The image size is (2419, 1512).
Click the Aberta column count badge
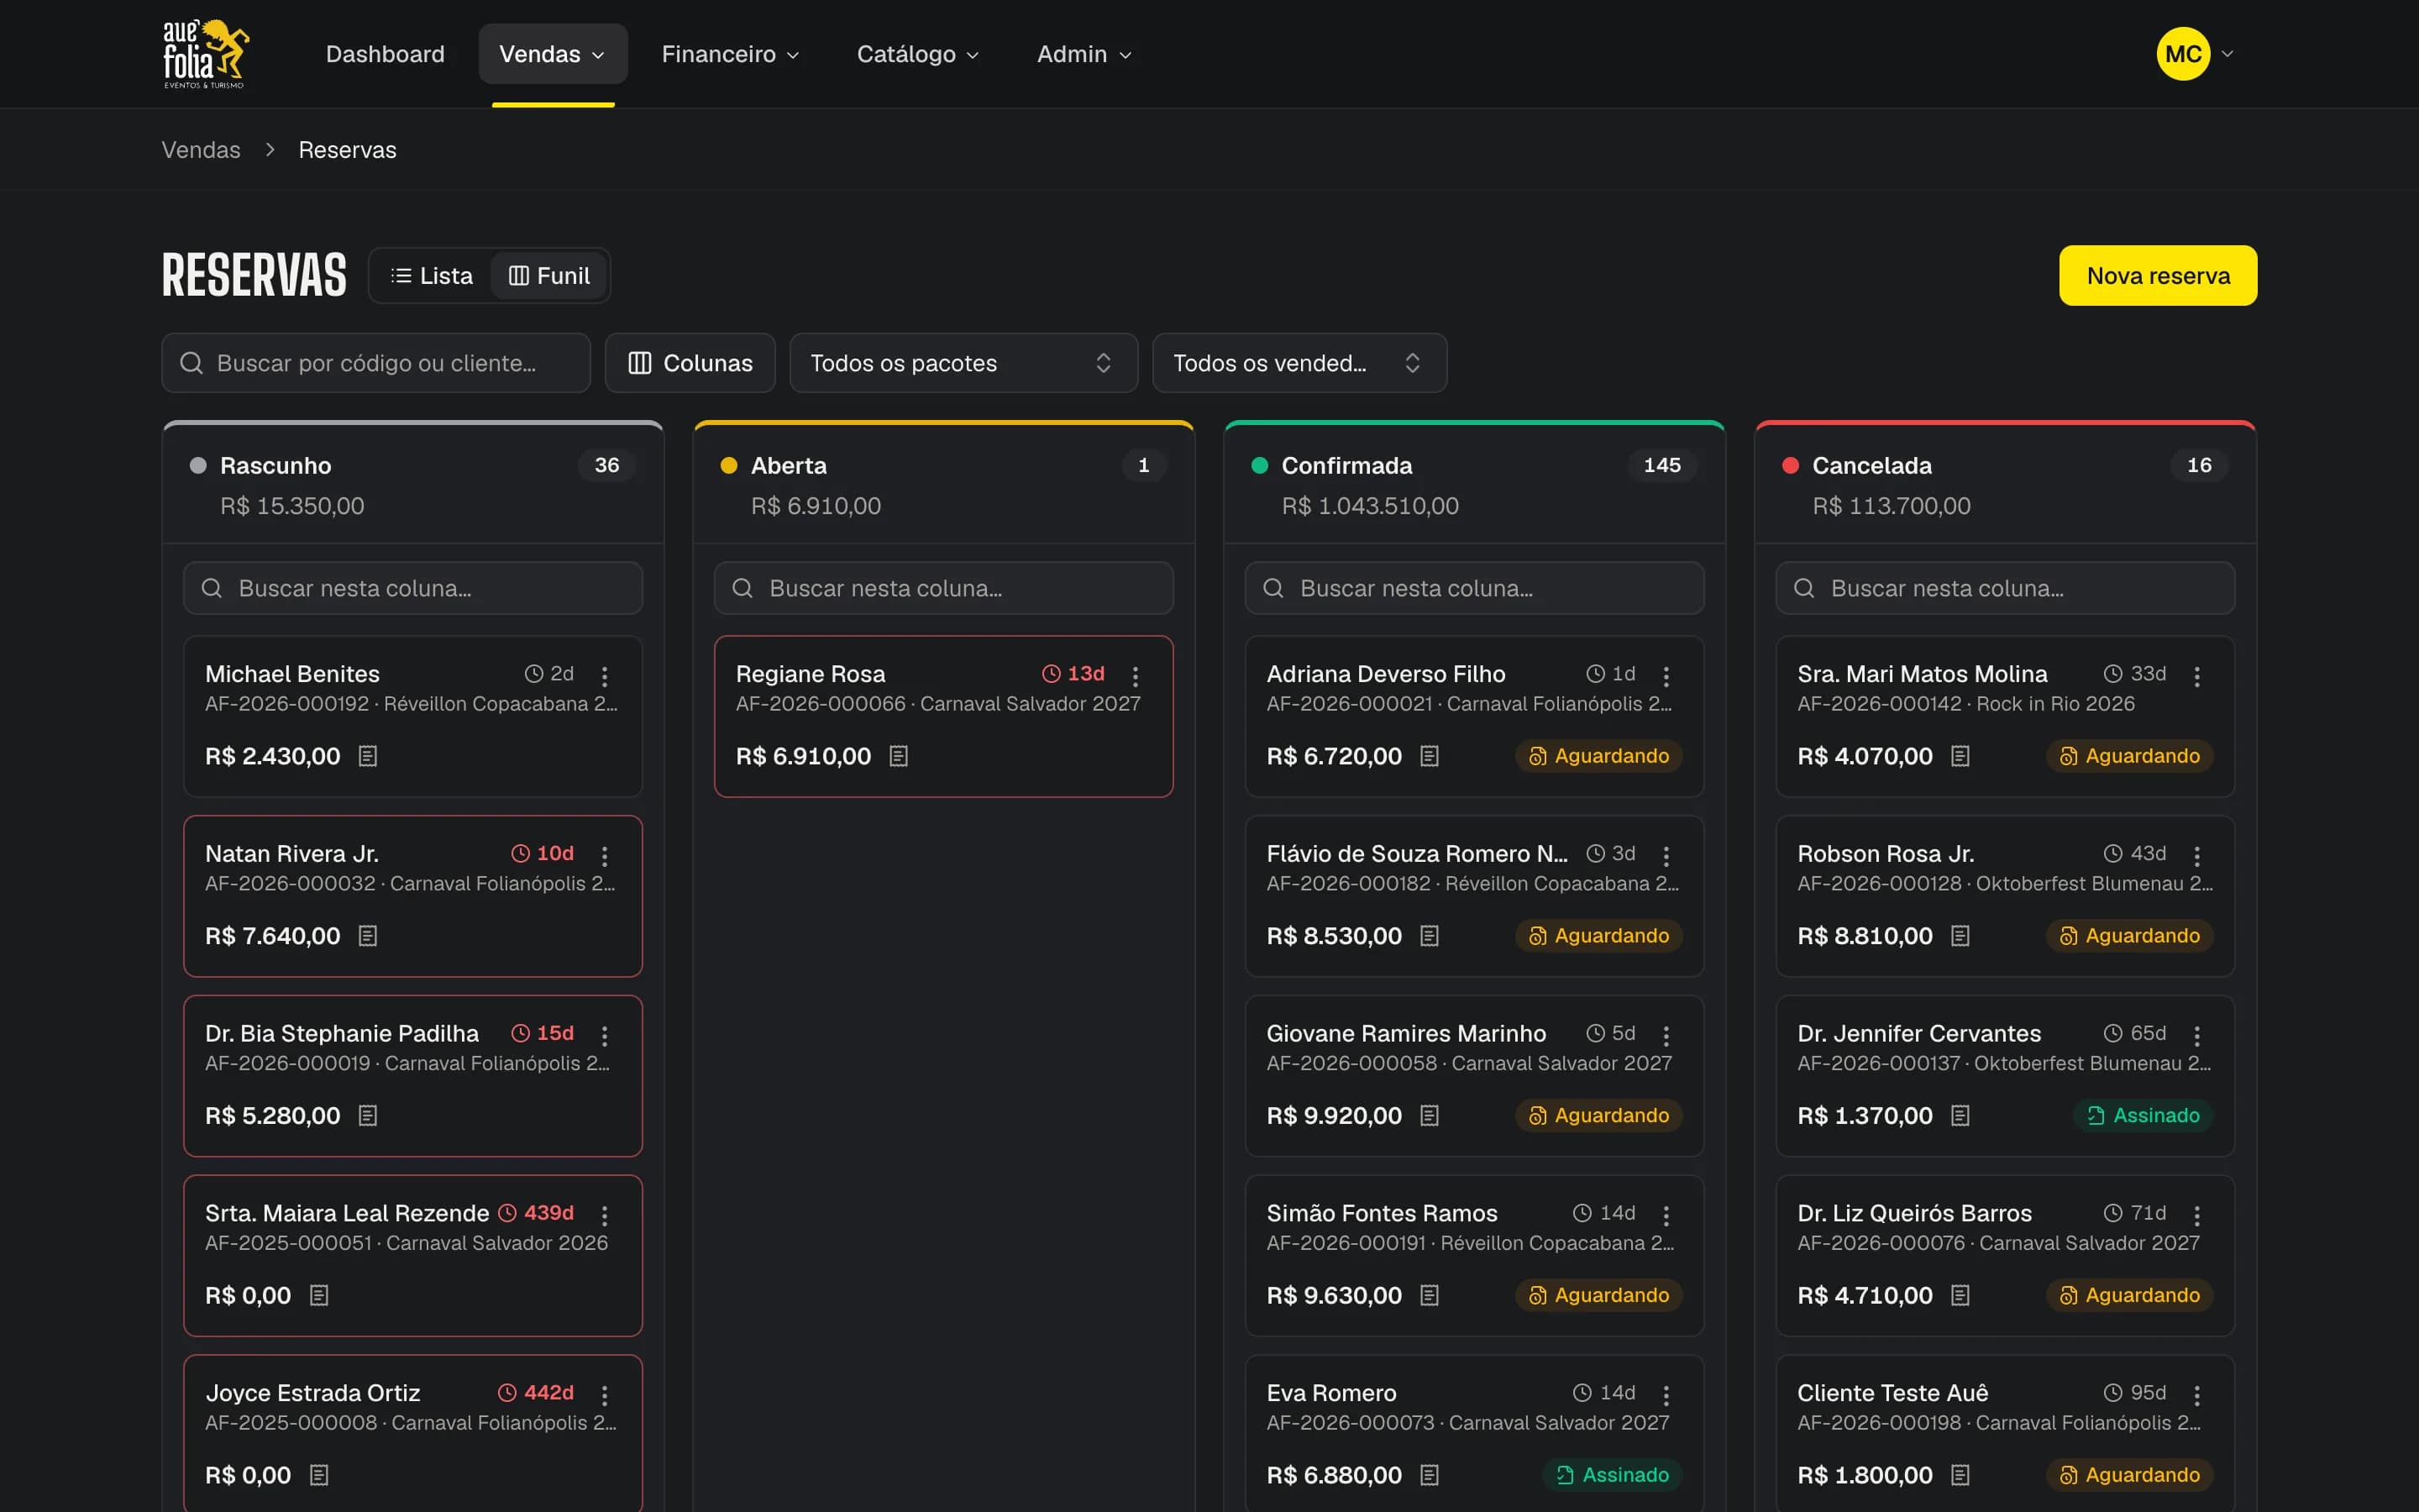pyautogui.click(x=1145, y=465)
